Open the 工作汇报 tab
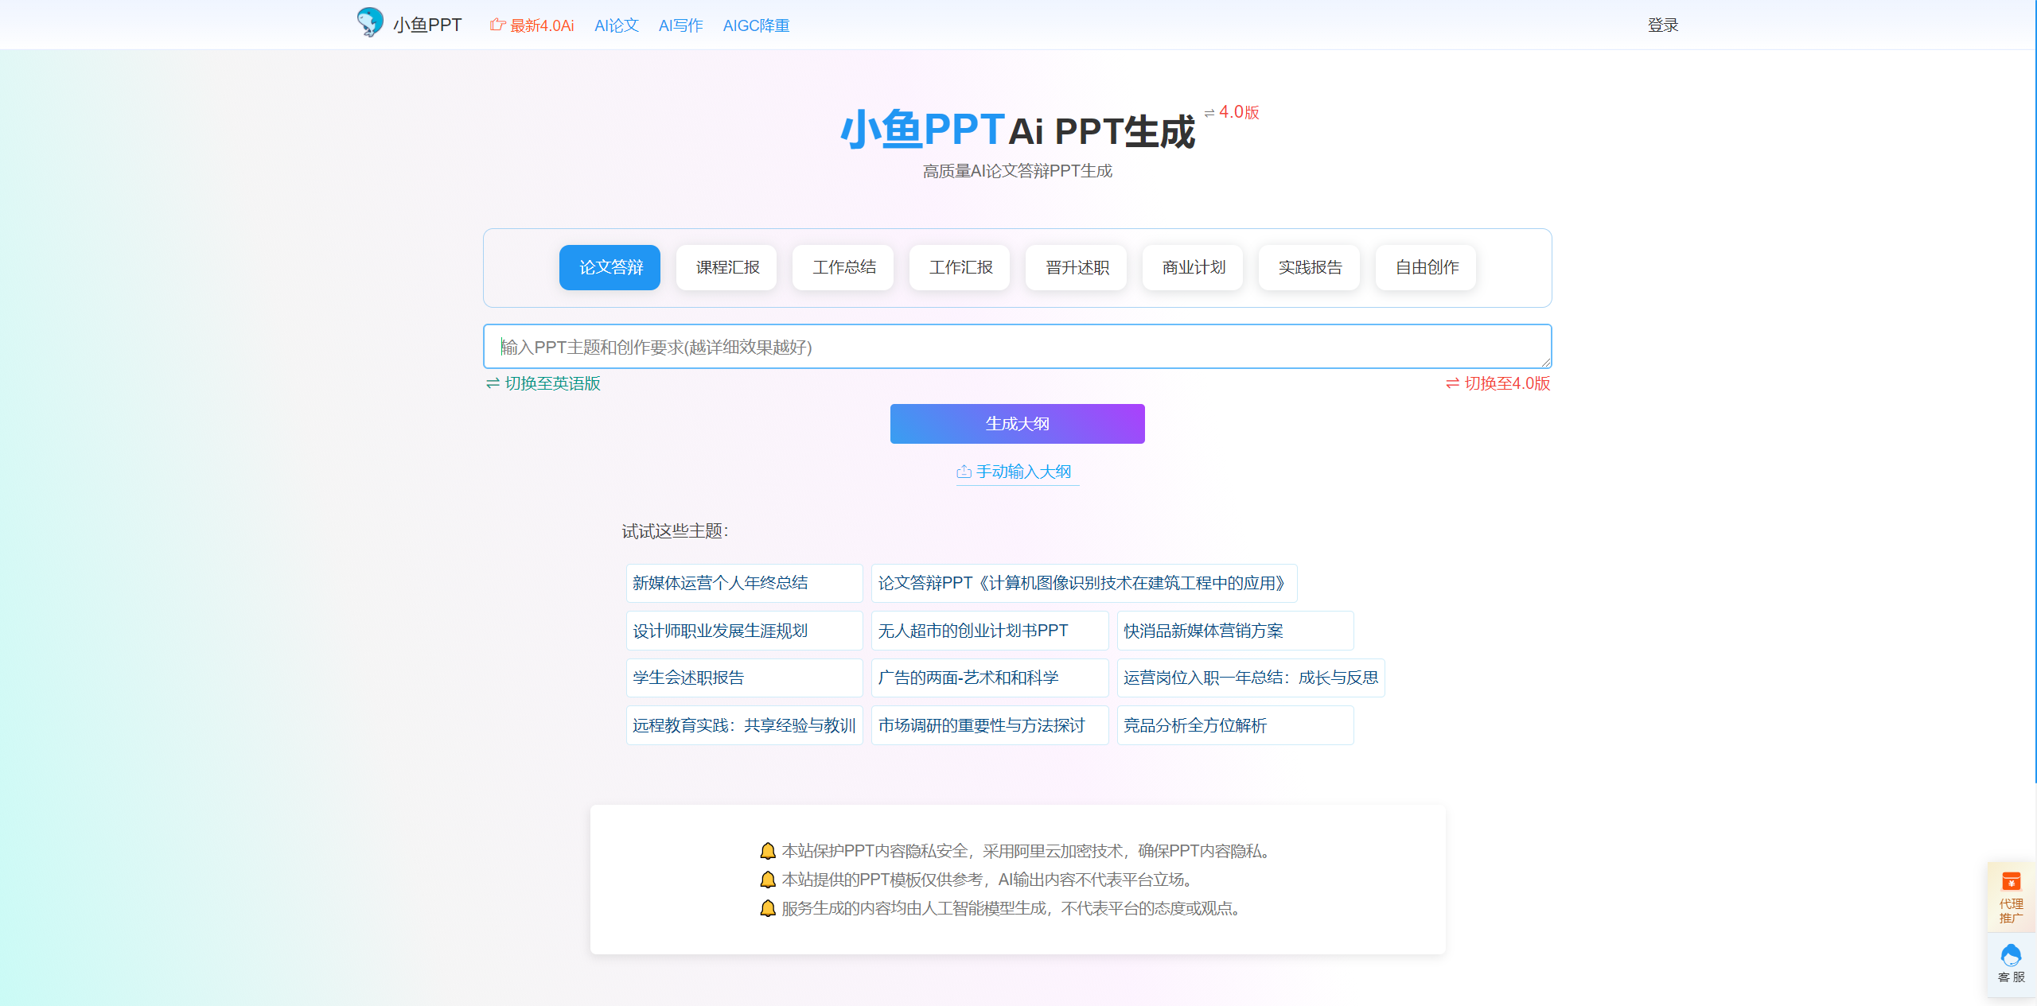The width and height of the screenshot is (2037, 1006). coord(960,267)
